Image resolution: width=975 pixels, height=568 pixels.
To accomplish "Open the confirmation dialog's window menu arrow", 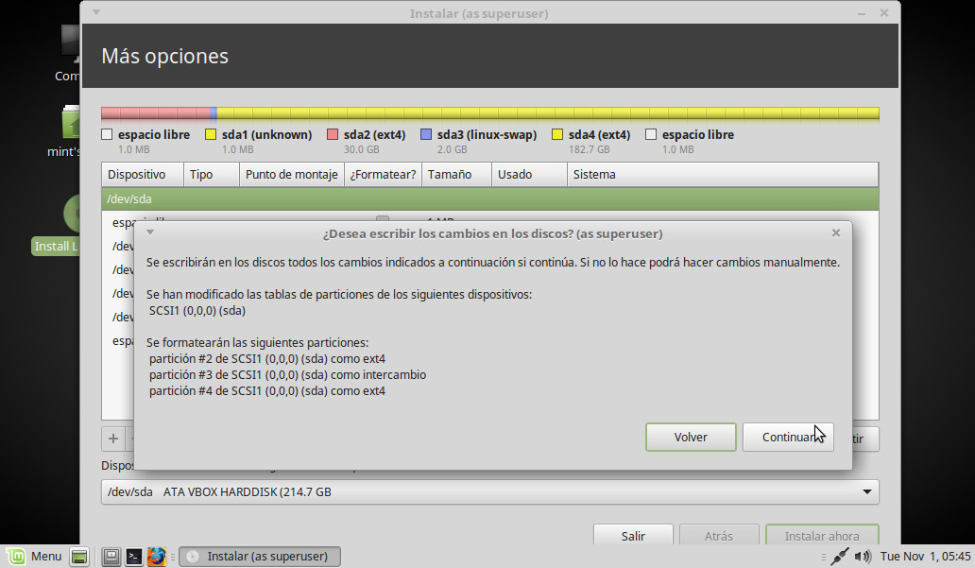I will pos(150,232).
